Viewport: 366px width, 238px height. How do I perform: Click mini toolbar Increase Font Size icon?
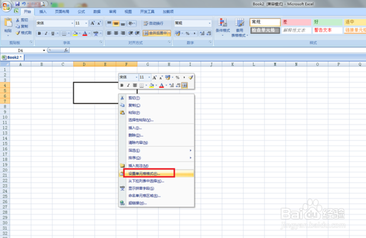154,77
